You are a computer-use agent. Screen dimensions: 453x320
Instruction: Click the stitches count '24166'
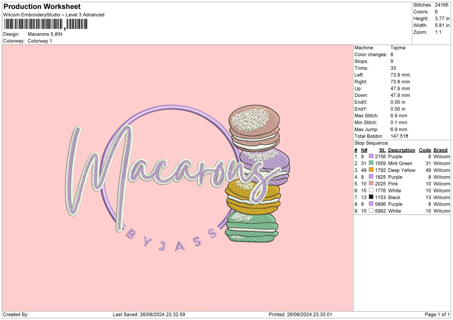coord(441,5)
